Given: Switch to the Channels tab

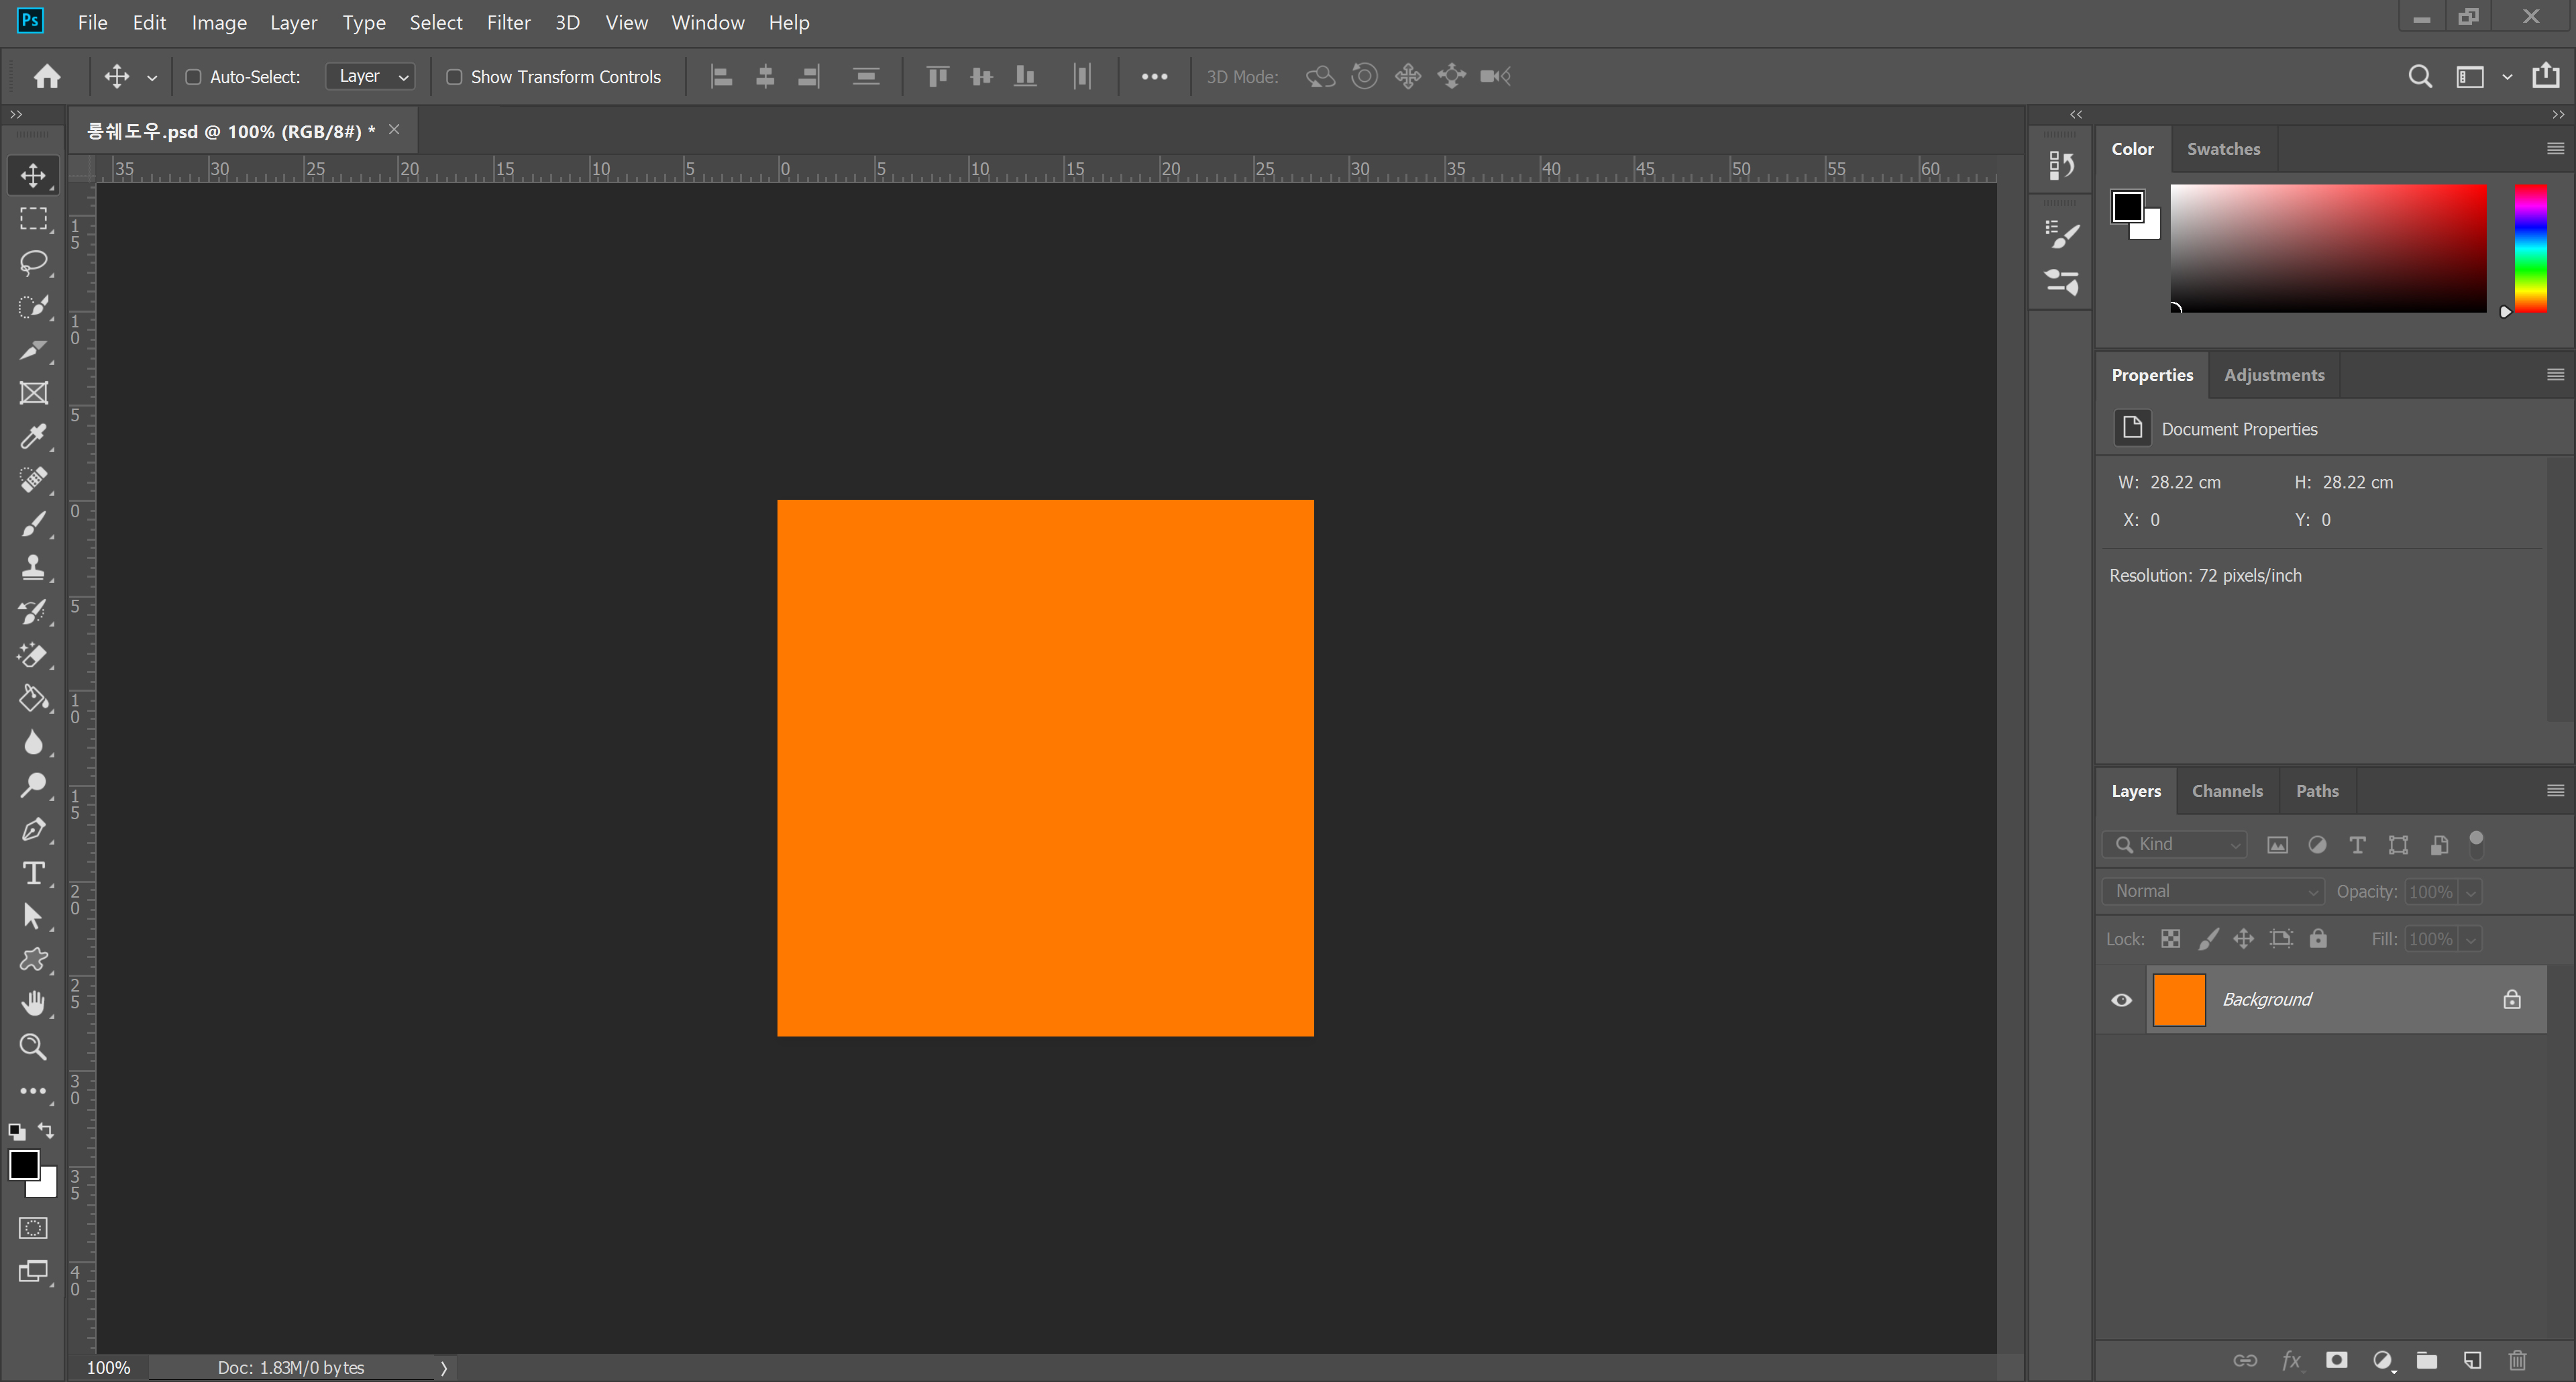Looking at the screenshot, I should coord(2226,791).
